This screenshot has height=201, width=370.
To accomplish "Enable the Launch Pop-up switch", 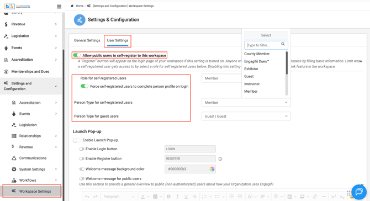I will pos(77,140).
